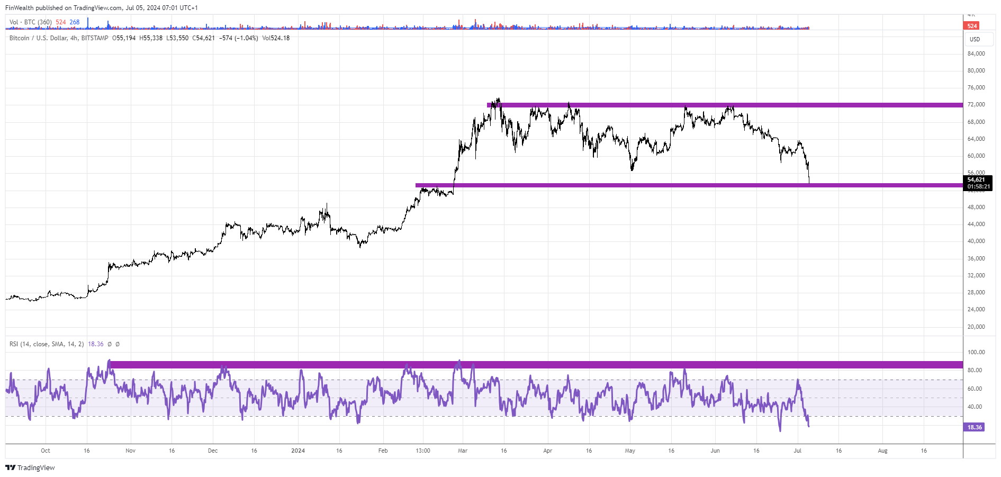Click the 20,000 price axis label
This screenshot has height=477, width=1001.
coord(976,327)
